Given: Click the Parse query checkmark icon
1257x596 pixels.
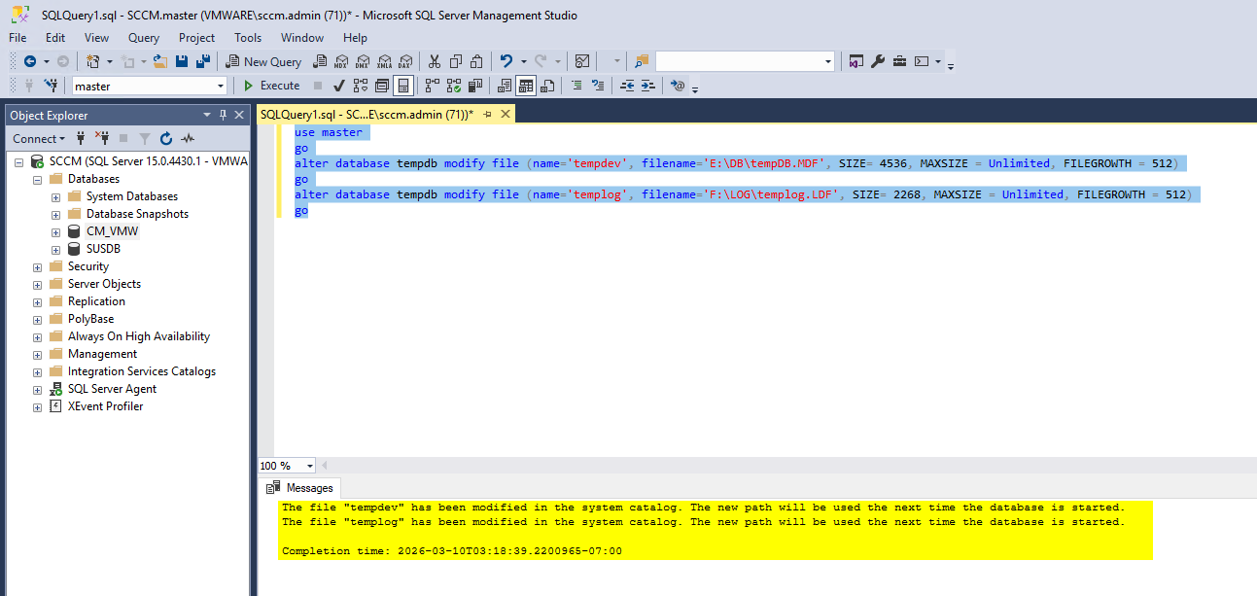Looking at the screenshot, I should coord(339,86).
